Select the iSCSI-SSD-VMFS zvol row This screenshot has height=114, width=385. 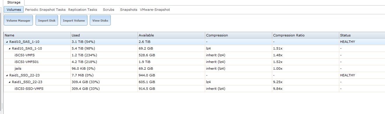coord(194,89)
